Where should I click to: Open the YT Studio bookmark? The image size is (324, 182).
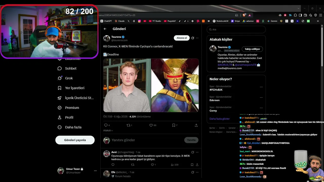pyautogui.click(x=155, y=21)
